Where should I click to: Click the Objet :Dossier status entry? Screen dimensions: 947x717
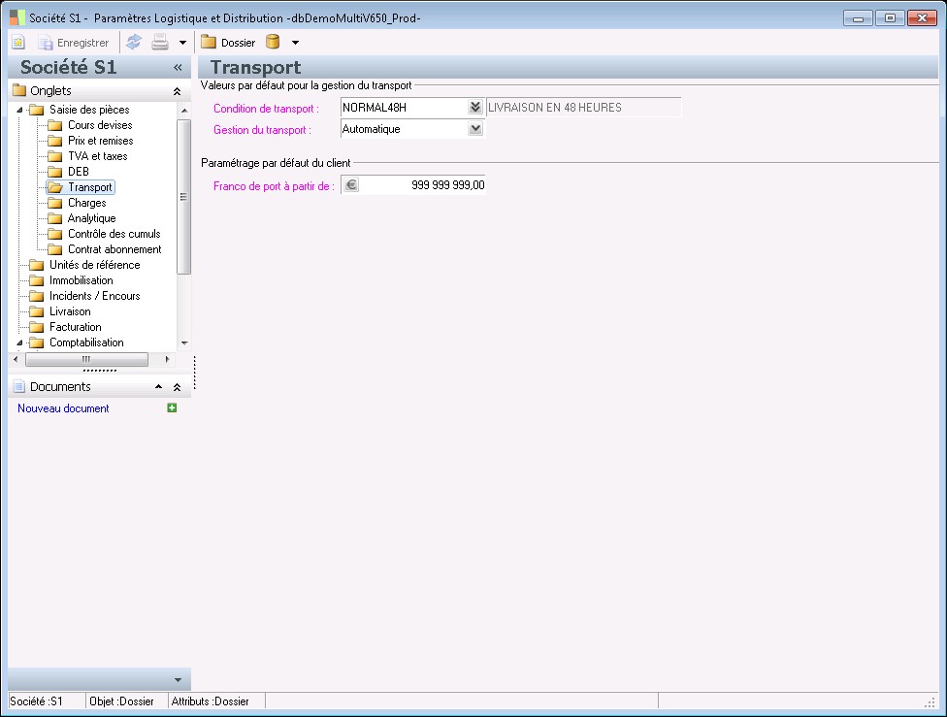[121, 701]
